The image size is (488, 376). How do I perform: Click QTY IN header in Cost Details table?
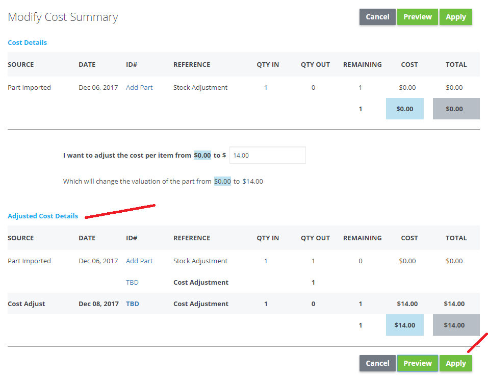point(268,64)
